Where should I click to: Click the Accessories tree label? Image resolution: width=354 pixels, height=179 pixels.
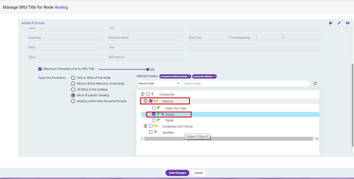pos(167,94)
